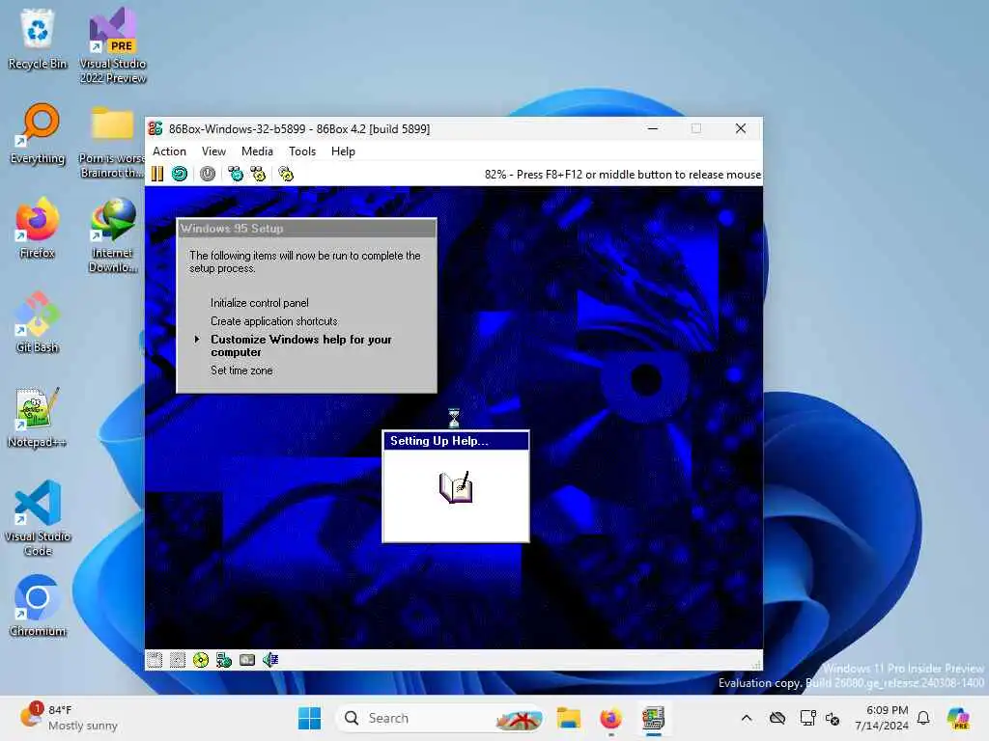Click the 82% mouse release status message
The width and height of the screenshot is (989, 741).
pos(623,175)
